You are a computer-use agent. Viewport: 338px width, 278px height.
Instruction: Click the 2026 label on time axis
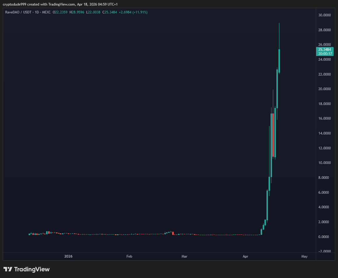[68, 256]
